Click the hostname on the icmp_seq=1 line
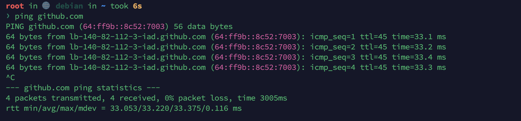 coord(138,37)
